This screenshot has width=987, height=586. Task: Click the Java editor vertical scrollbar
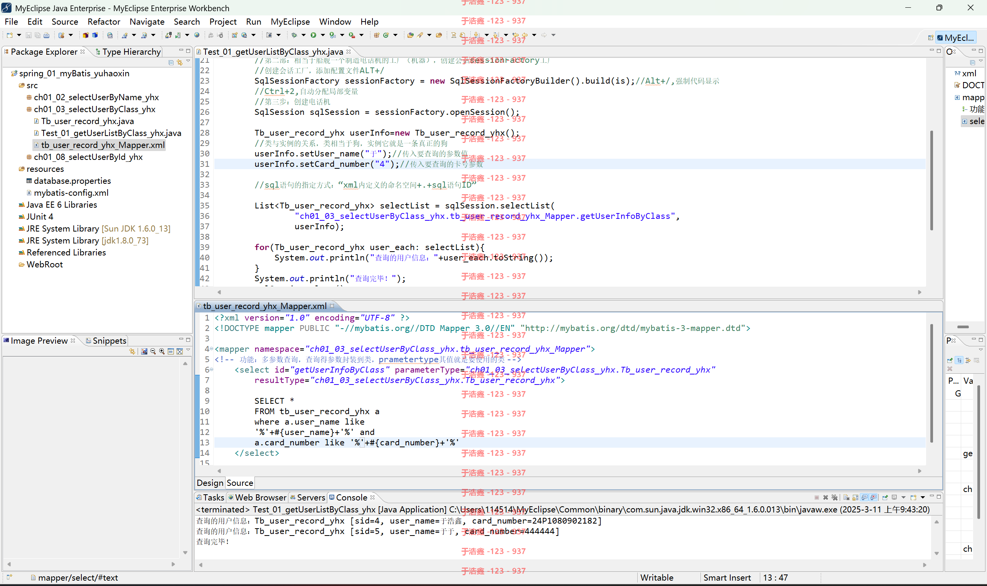tap(931, 180)
